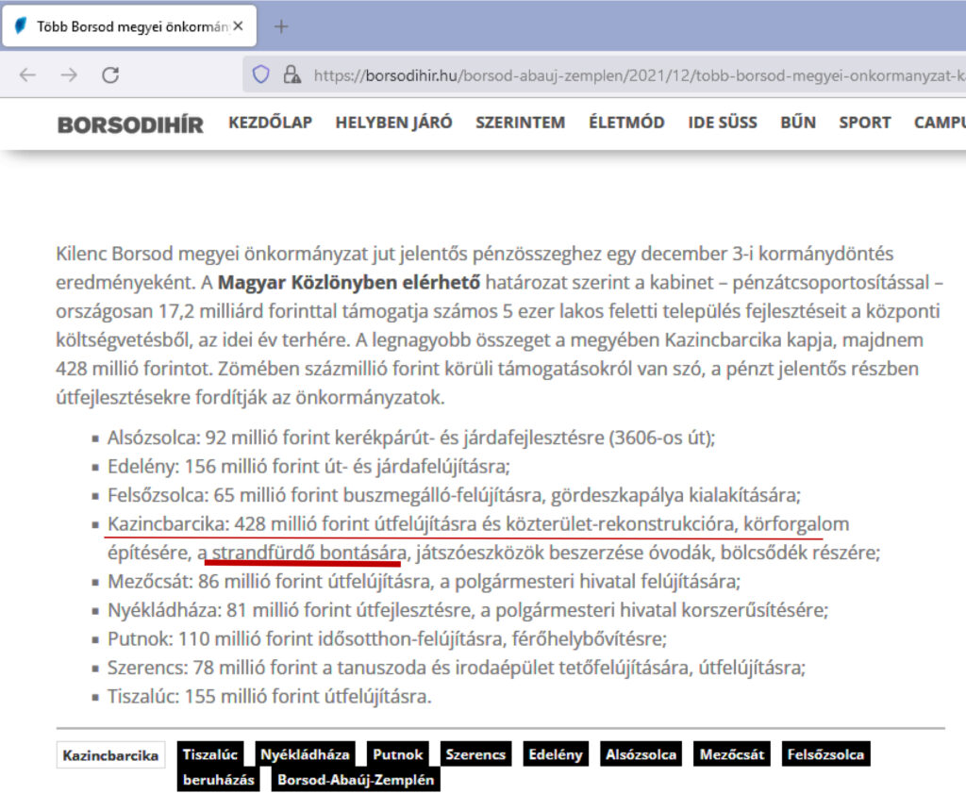
Task: Select the Borsod-Abaúj-Zemplén tag
Action: (356, 780)
